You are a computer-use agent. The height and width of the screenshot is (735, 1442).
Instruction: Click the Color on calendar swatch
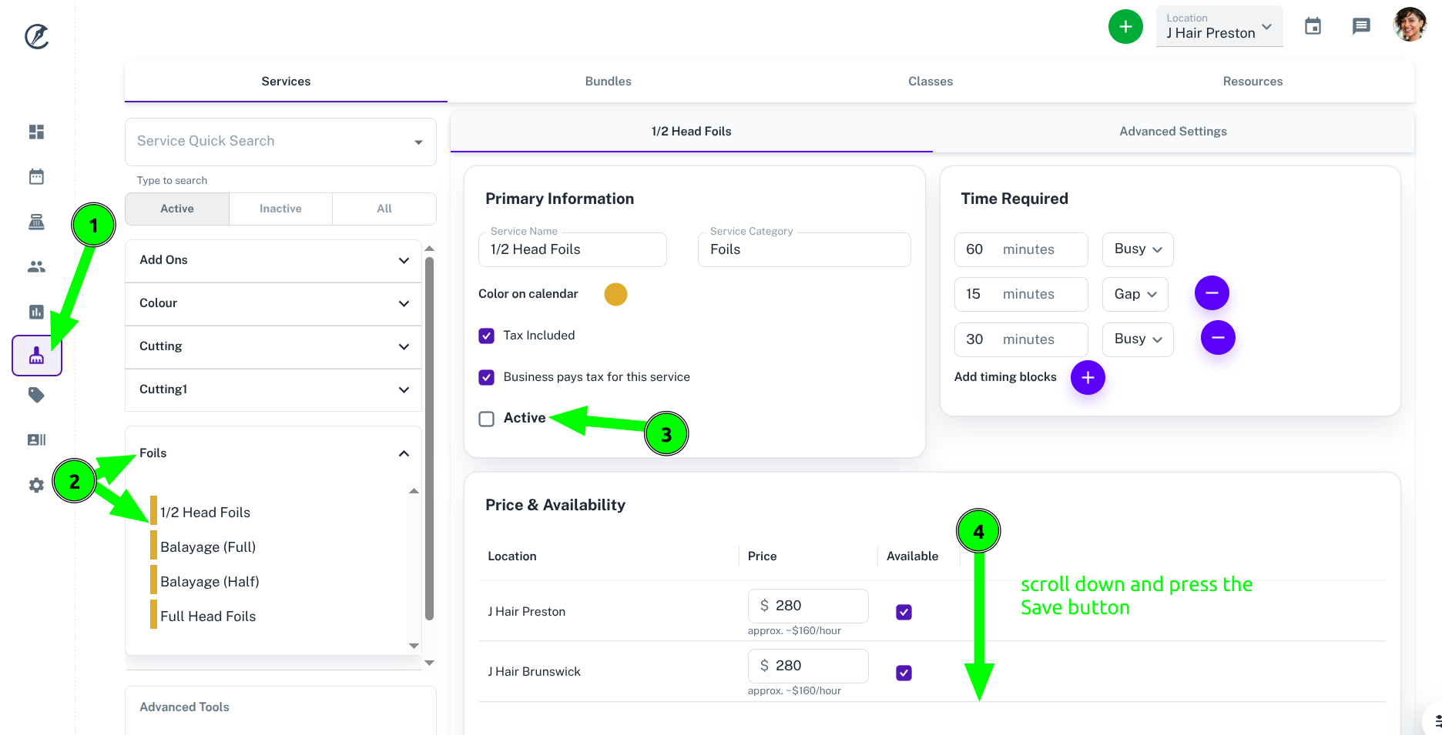coord(615,294)
